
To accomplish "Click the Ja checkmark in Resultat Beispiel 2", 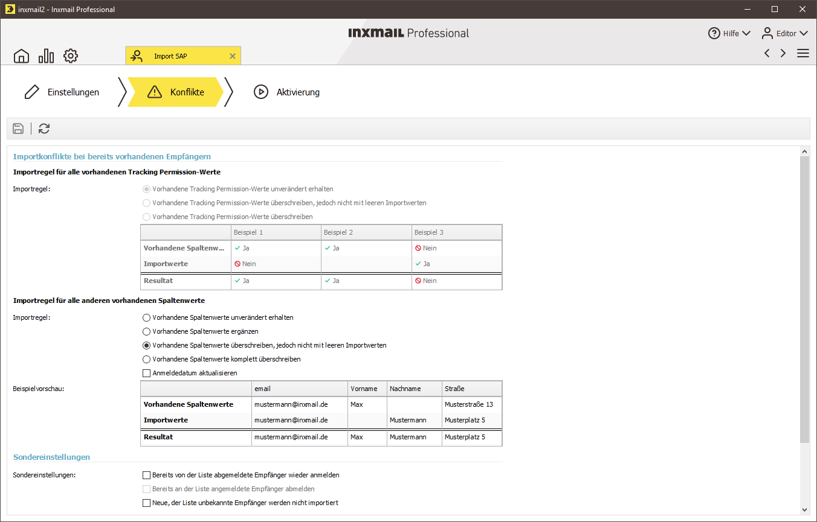I will click(328, 281).
